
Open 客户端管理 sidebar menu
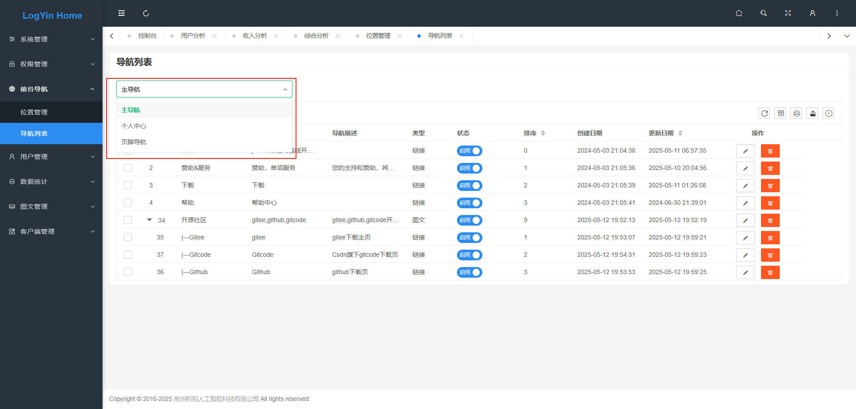click(51, 231)
